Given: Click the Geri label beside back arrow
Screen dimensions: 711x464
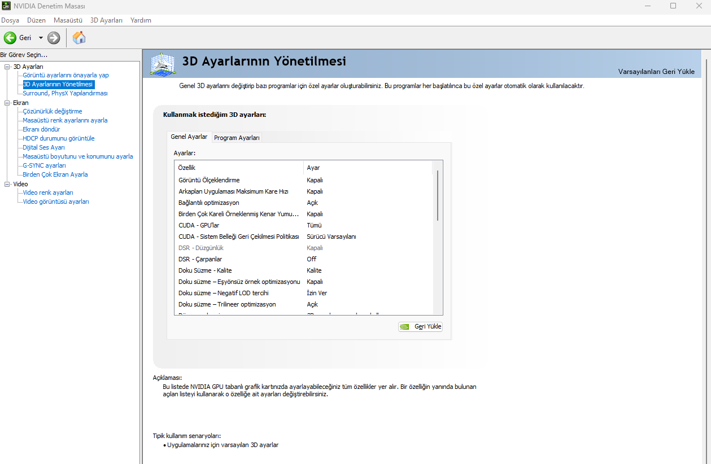Looking at the screenshot, I should tap(25, 38).
